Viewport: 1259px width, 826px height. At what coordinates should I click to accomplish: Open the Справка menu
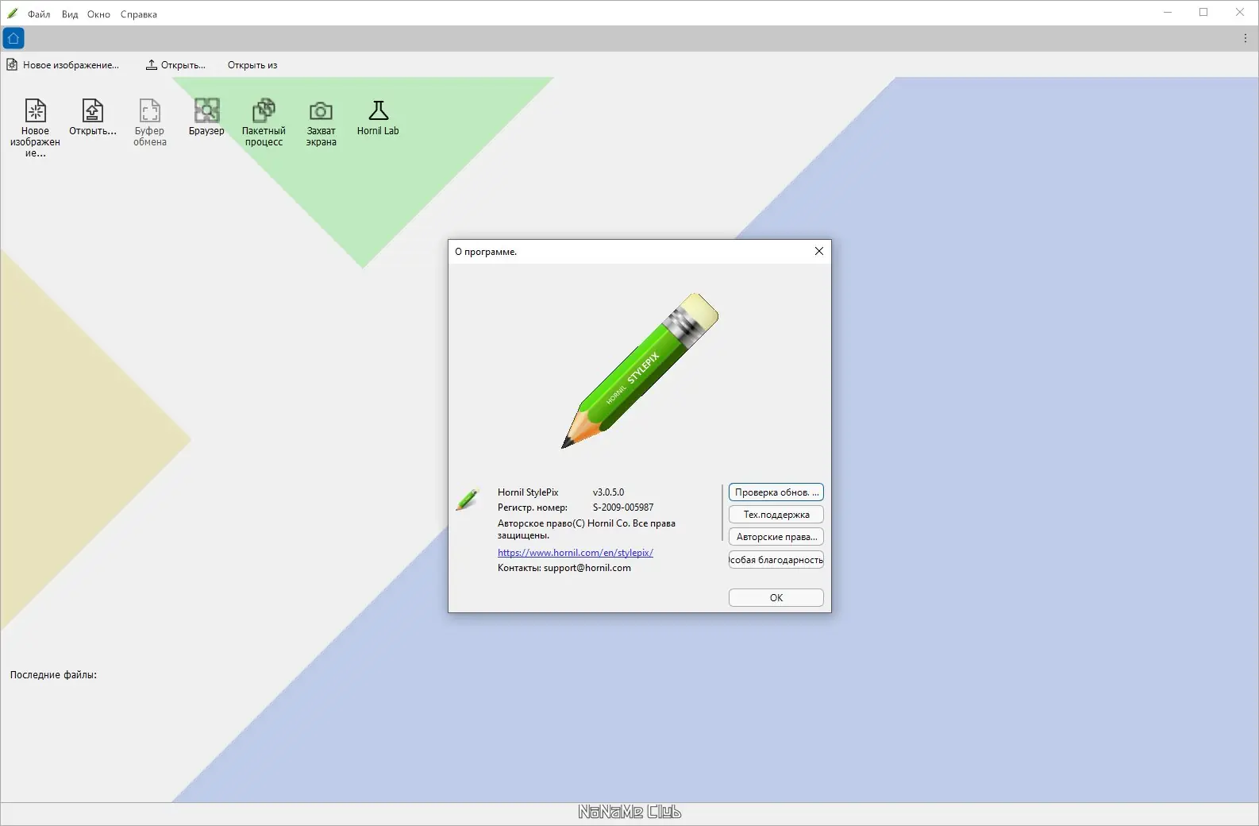(139, 14)
